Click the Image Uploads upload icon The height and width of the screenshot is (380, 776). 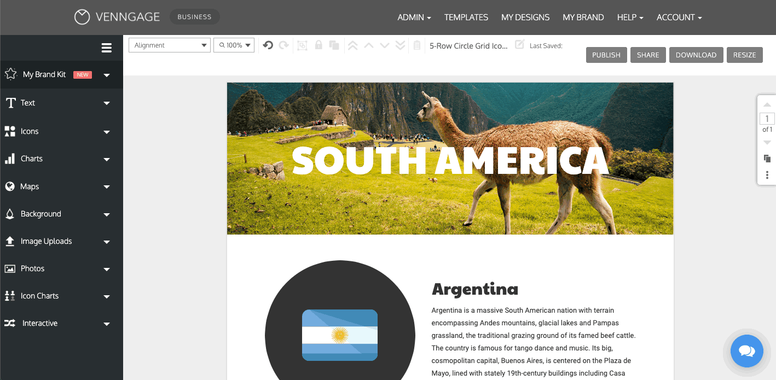click(10, 241)
